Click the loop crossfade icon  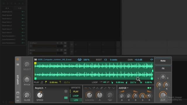pos(141,82)
